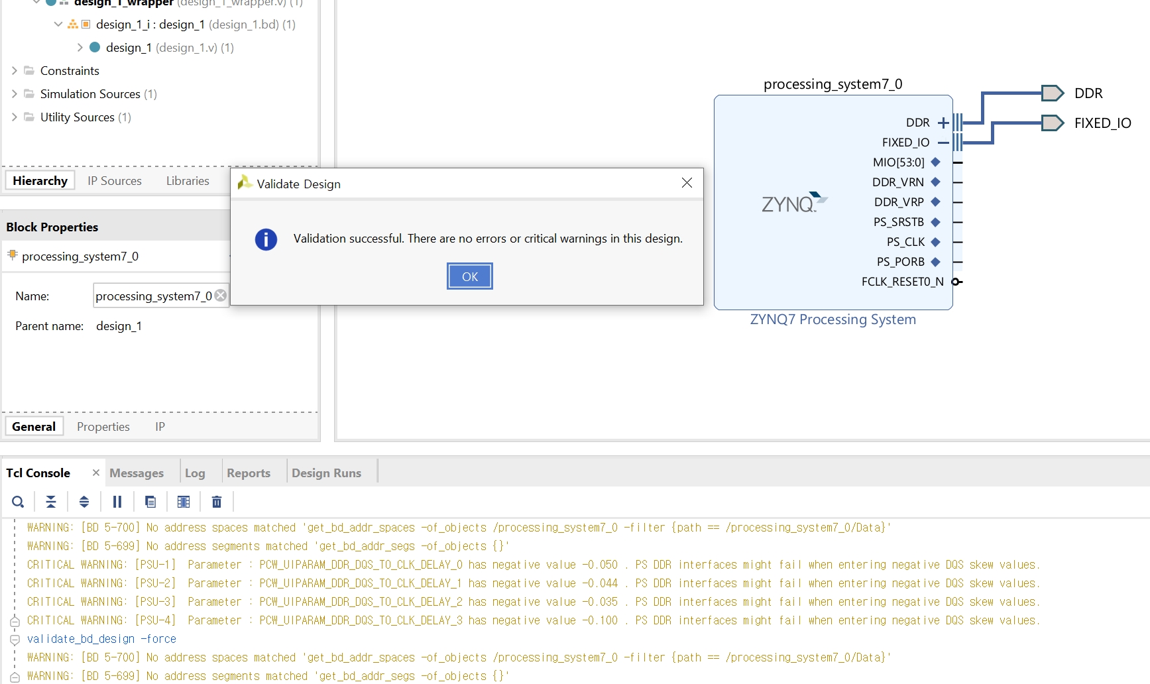Click the PS_PORB pin diamond
1150x684 pixels.
point(935,261)
